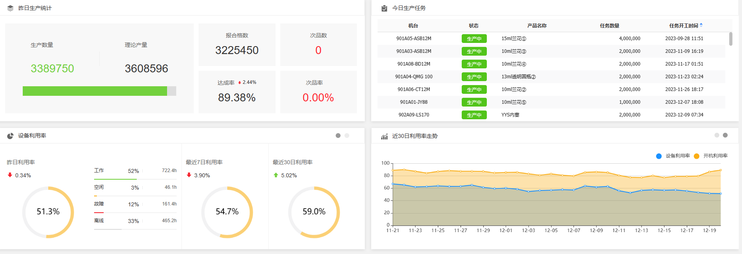Click the pie chart icon beside 设备利用率
The image size is (742, 254).
(x=10, y=136)
